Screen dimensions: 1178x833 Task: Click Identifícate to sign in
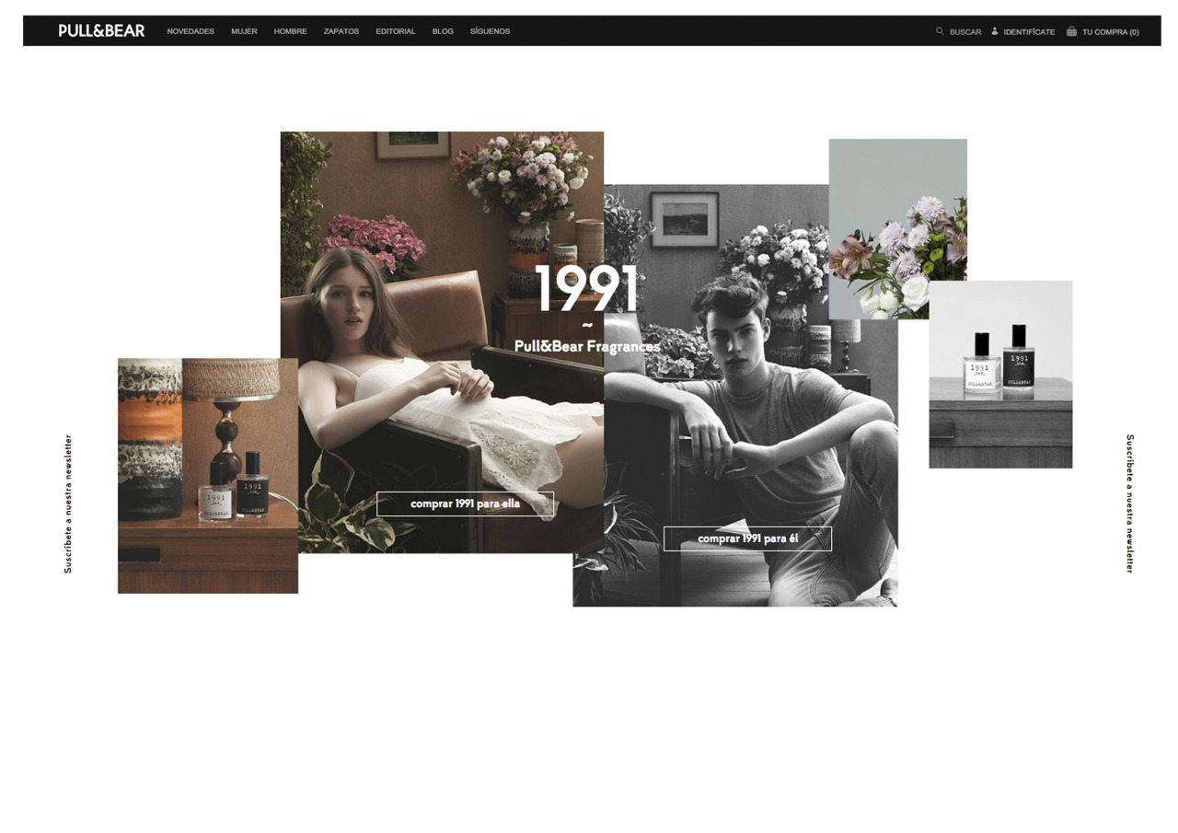(1029, 32)
